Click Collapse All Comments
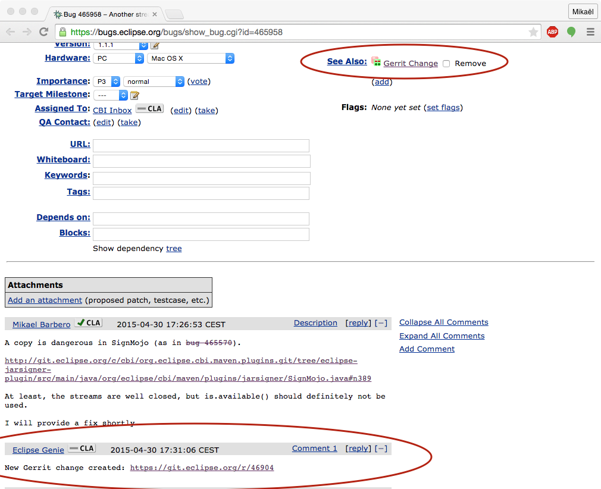This screenshot has height=489, width=601. [444, 322]
